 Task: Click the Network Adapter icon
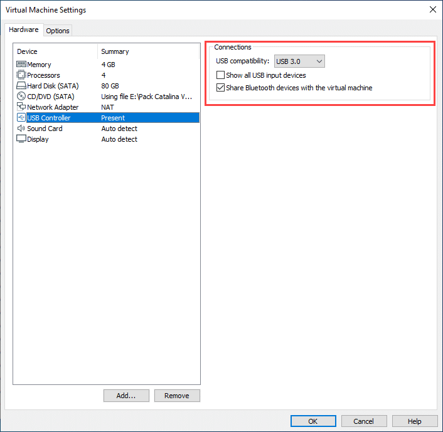pos(21,107)
